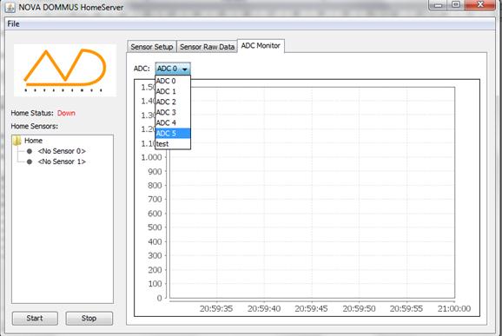Select the Home folder icon in tree
502x336 pixels.
[17, 141]
